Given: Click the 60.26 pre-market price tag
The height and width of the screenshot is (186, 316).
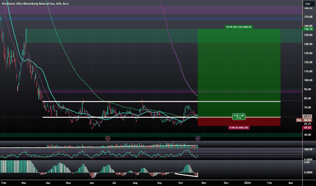Looking at the screenshot, I should point(307,120).
